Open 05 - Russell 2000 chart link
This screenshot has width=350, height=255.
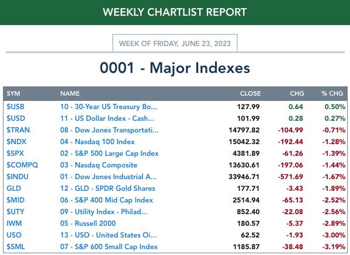88,223
